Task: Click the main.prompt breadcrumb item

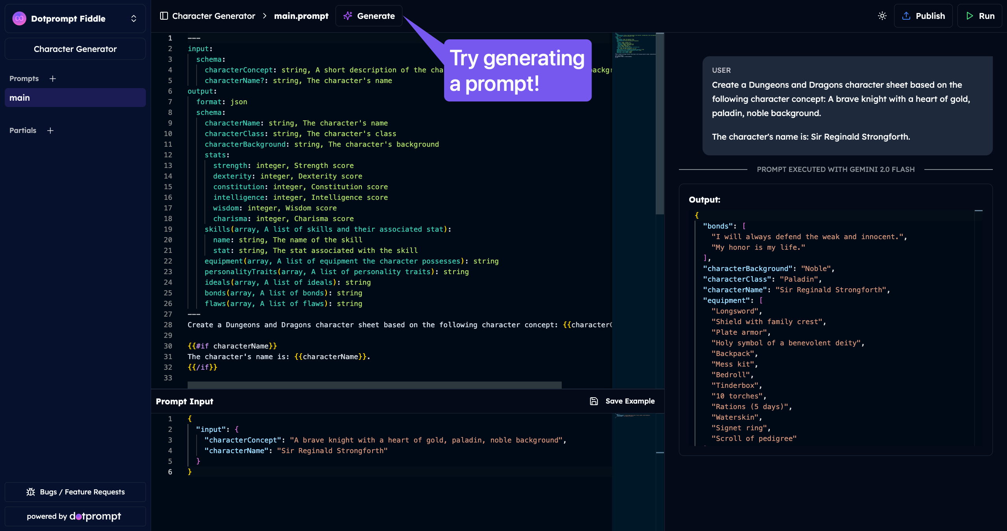Action: [301, 16]
